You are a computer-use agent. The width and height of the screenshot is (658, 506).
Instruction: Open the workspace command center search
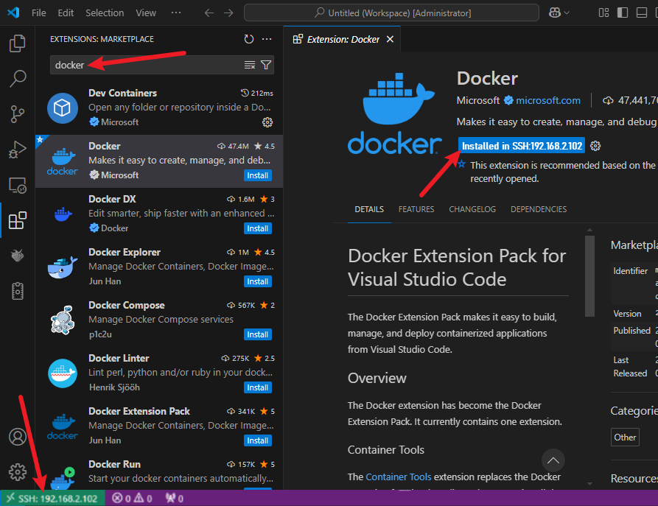tap(391, 13)
